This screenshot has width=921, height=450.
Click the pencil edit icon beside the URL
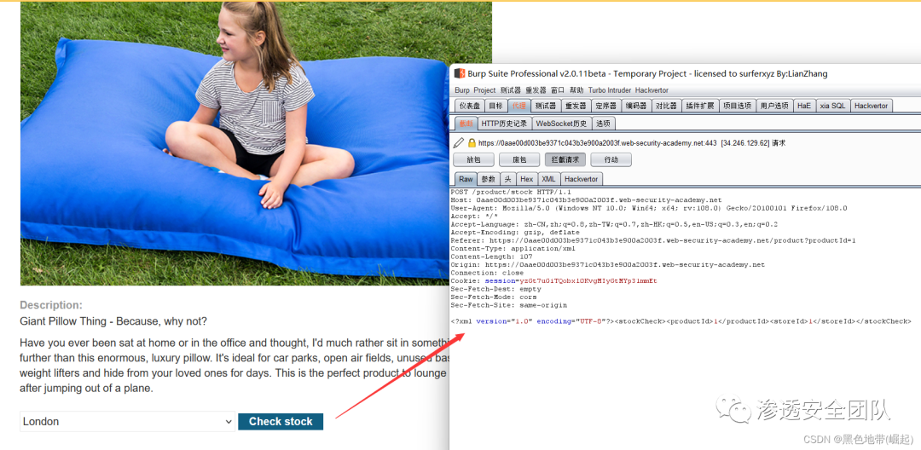458,142
